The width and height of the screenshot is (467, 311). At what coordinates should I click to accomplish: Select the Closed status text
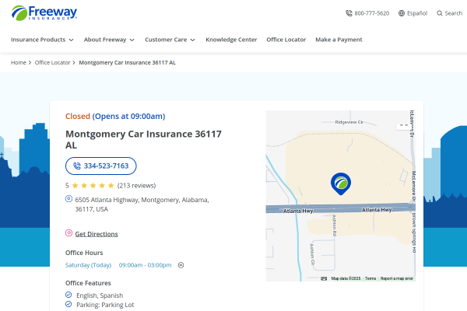[78, 116]
